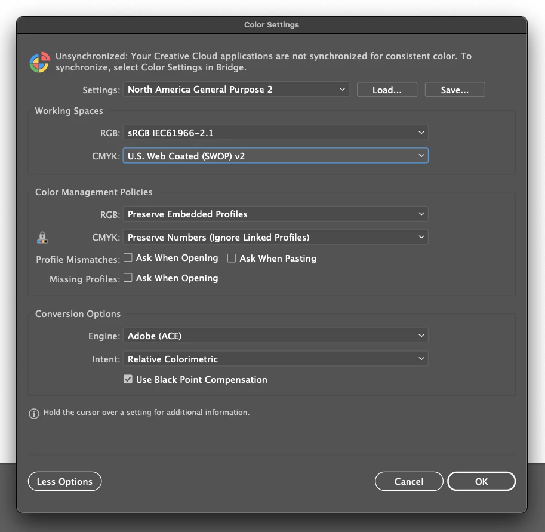This screenshot has width=545, height=532.
Task: Open the Intent Relative Colorimetric dropdown
Action: (275, 359)
